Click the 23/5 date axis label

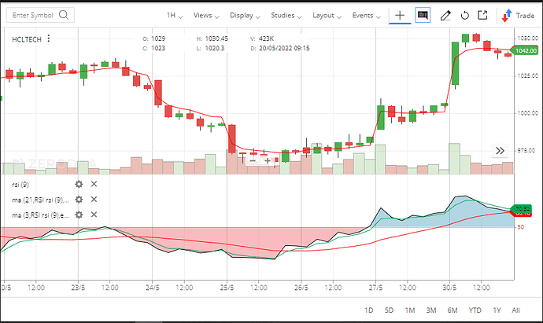[x=78, y=288]
